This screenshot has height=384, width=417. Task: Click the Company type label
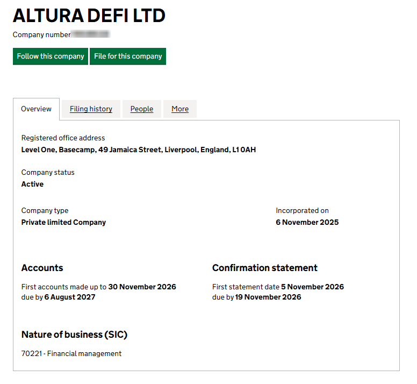tap(45, 210)
